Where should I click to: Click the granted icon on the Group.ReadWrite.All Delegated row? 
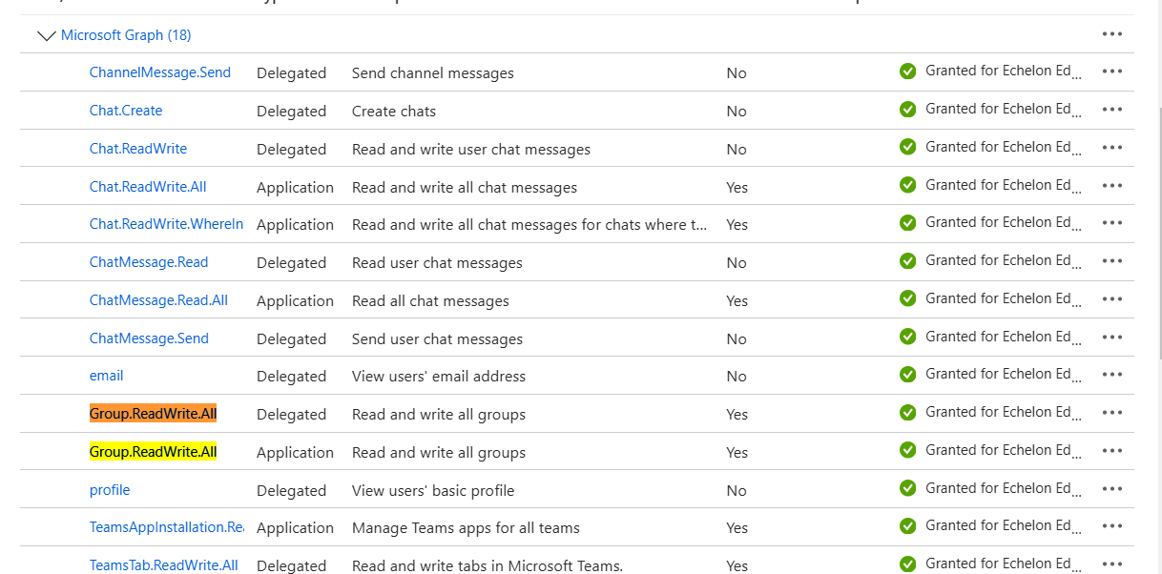(x=907, y=412)
